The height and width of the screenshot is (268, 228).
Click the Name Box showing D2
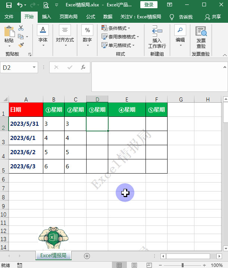(x=16, y=68)
